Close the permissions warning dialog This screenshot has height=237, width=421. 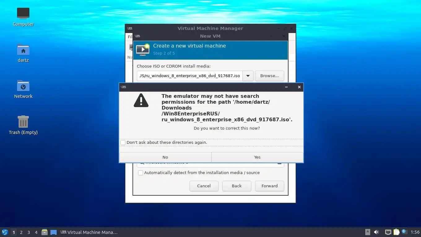point(299,87)
